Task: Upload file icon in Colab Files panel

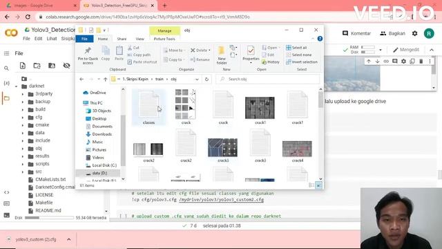Action: coord(23,66)
